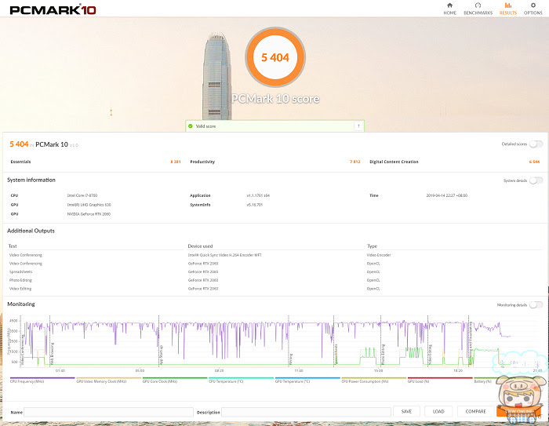Click the GPU Load (%) legend swatch
Viewport: 549px width, 426px height.
440,378
